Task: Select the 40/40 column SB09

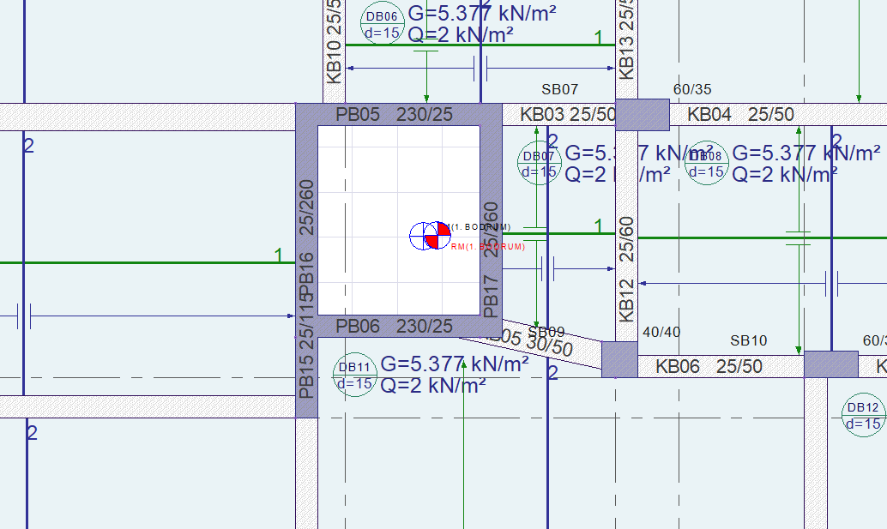Action: pyautogui.click(x=619, y=359)
